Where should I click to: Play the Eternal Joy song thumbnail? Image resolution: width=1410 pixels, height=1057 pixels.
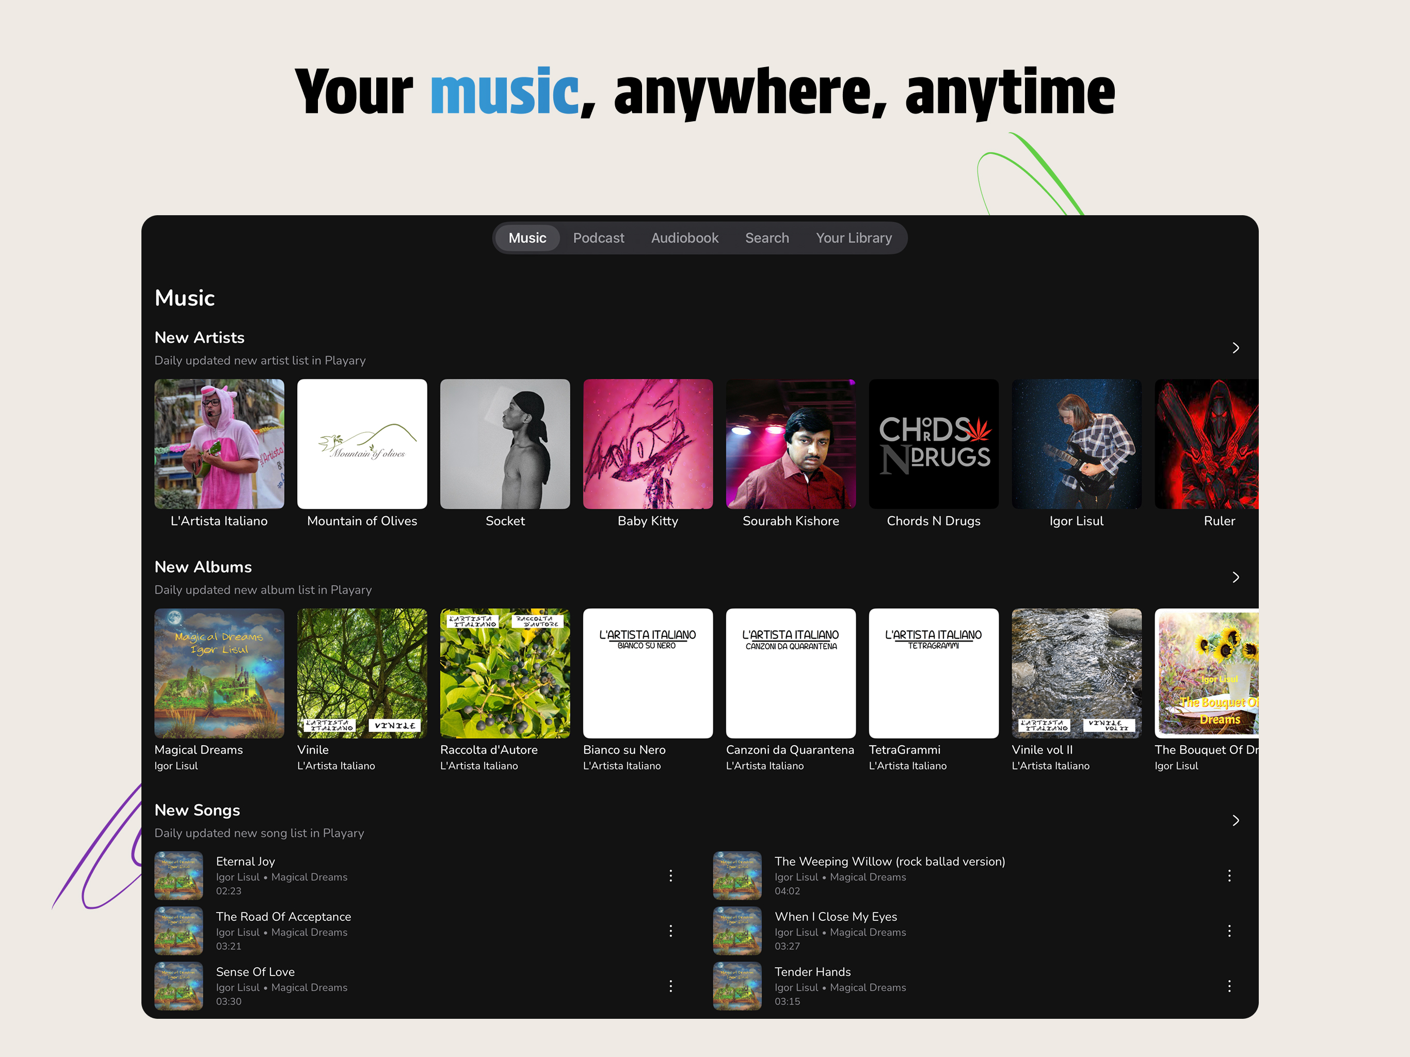coord(179,875)
